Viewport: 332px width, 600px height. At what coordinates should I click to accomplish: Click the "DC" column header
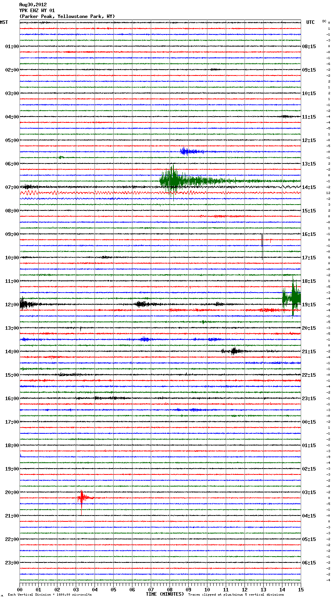(324, 21)
